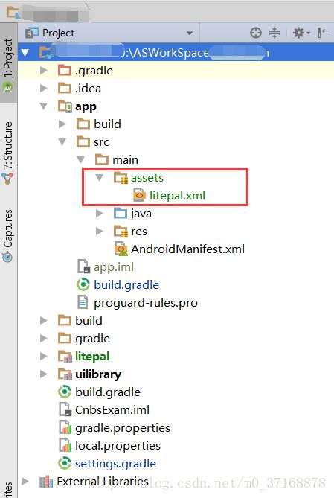Image resolution: width=334 pixels, height=498 pixels.
Task: Click the collapse all icon in toolbar
Action: coord(274,33)
